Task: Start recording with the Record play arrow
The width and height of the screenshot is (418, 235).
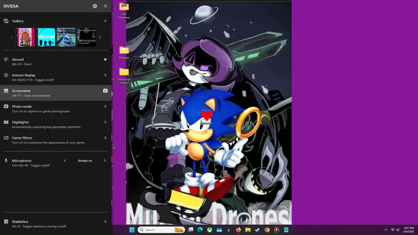Action: point(105,59)
